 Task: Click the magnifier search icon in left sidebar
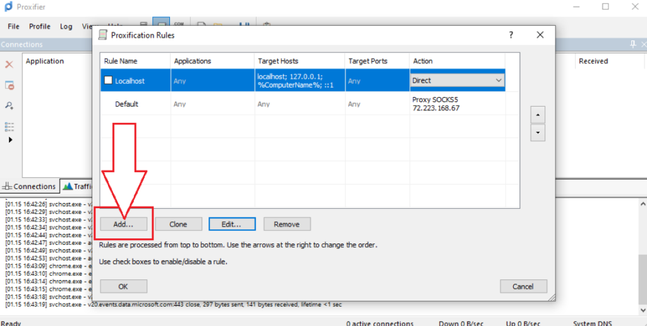tap(9, 105)
